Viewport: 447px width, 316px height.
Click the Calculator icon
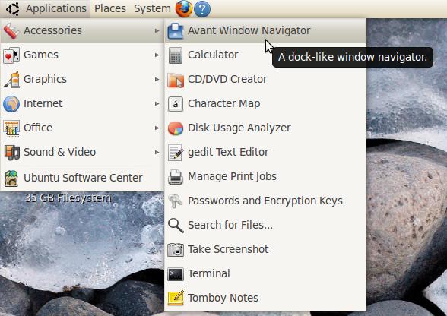click(x=176, y=55)
